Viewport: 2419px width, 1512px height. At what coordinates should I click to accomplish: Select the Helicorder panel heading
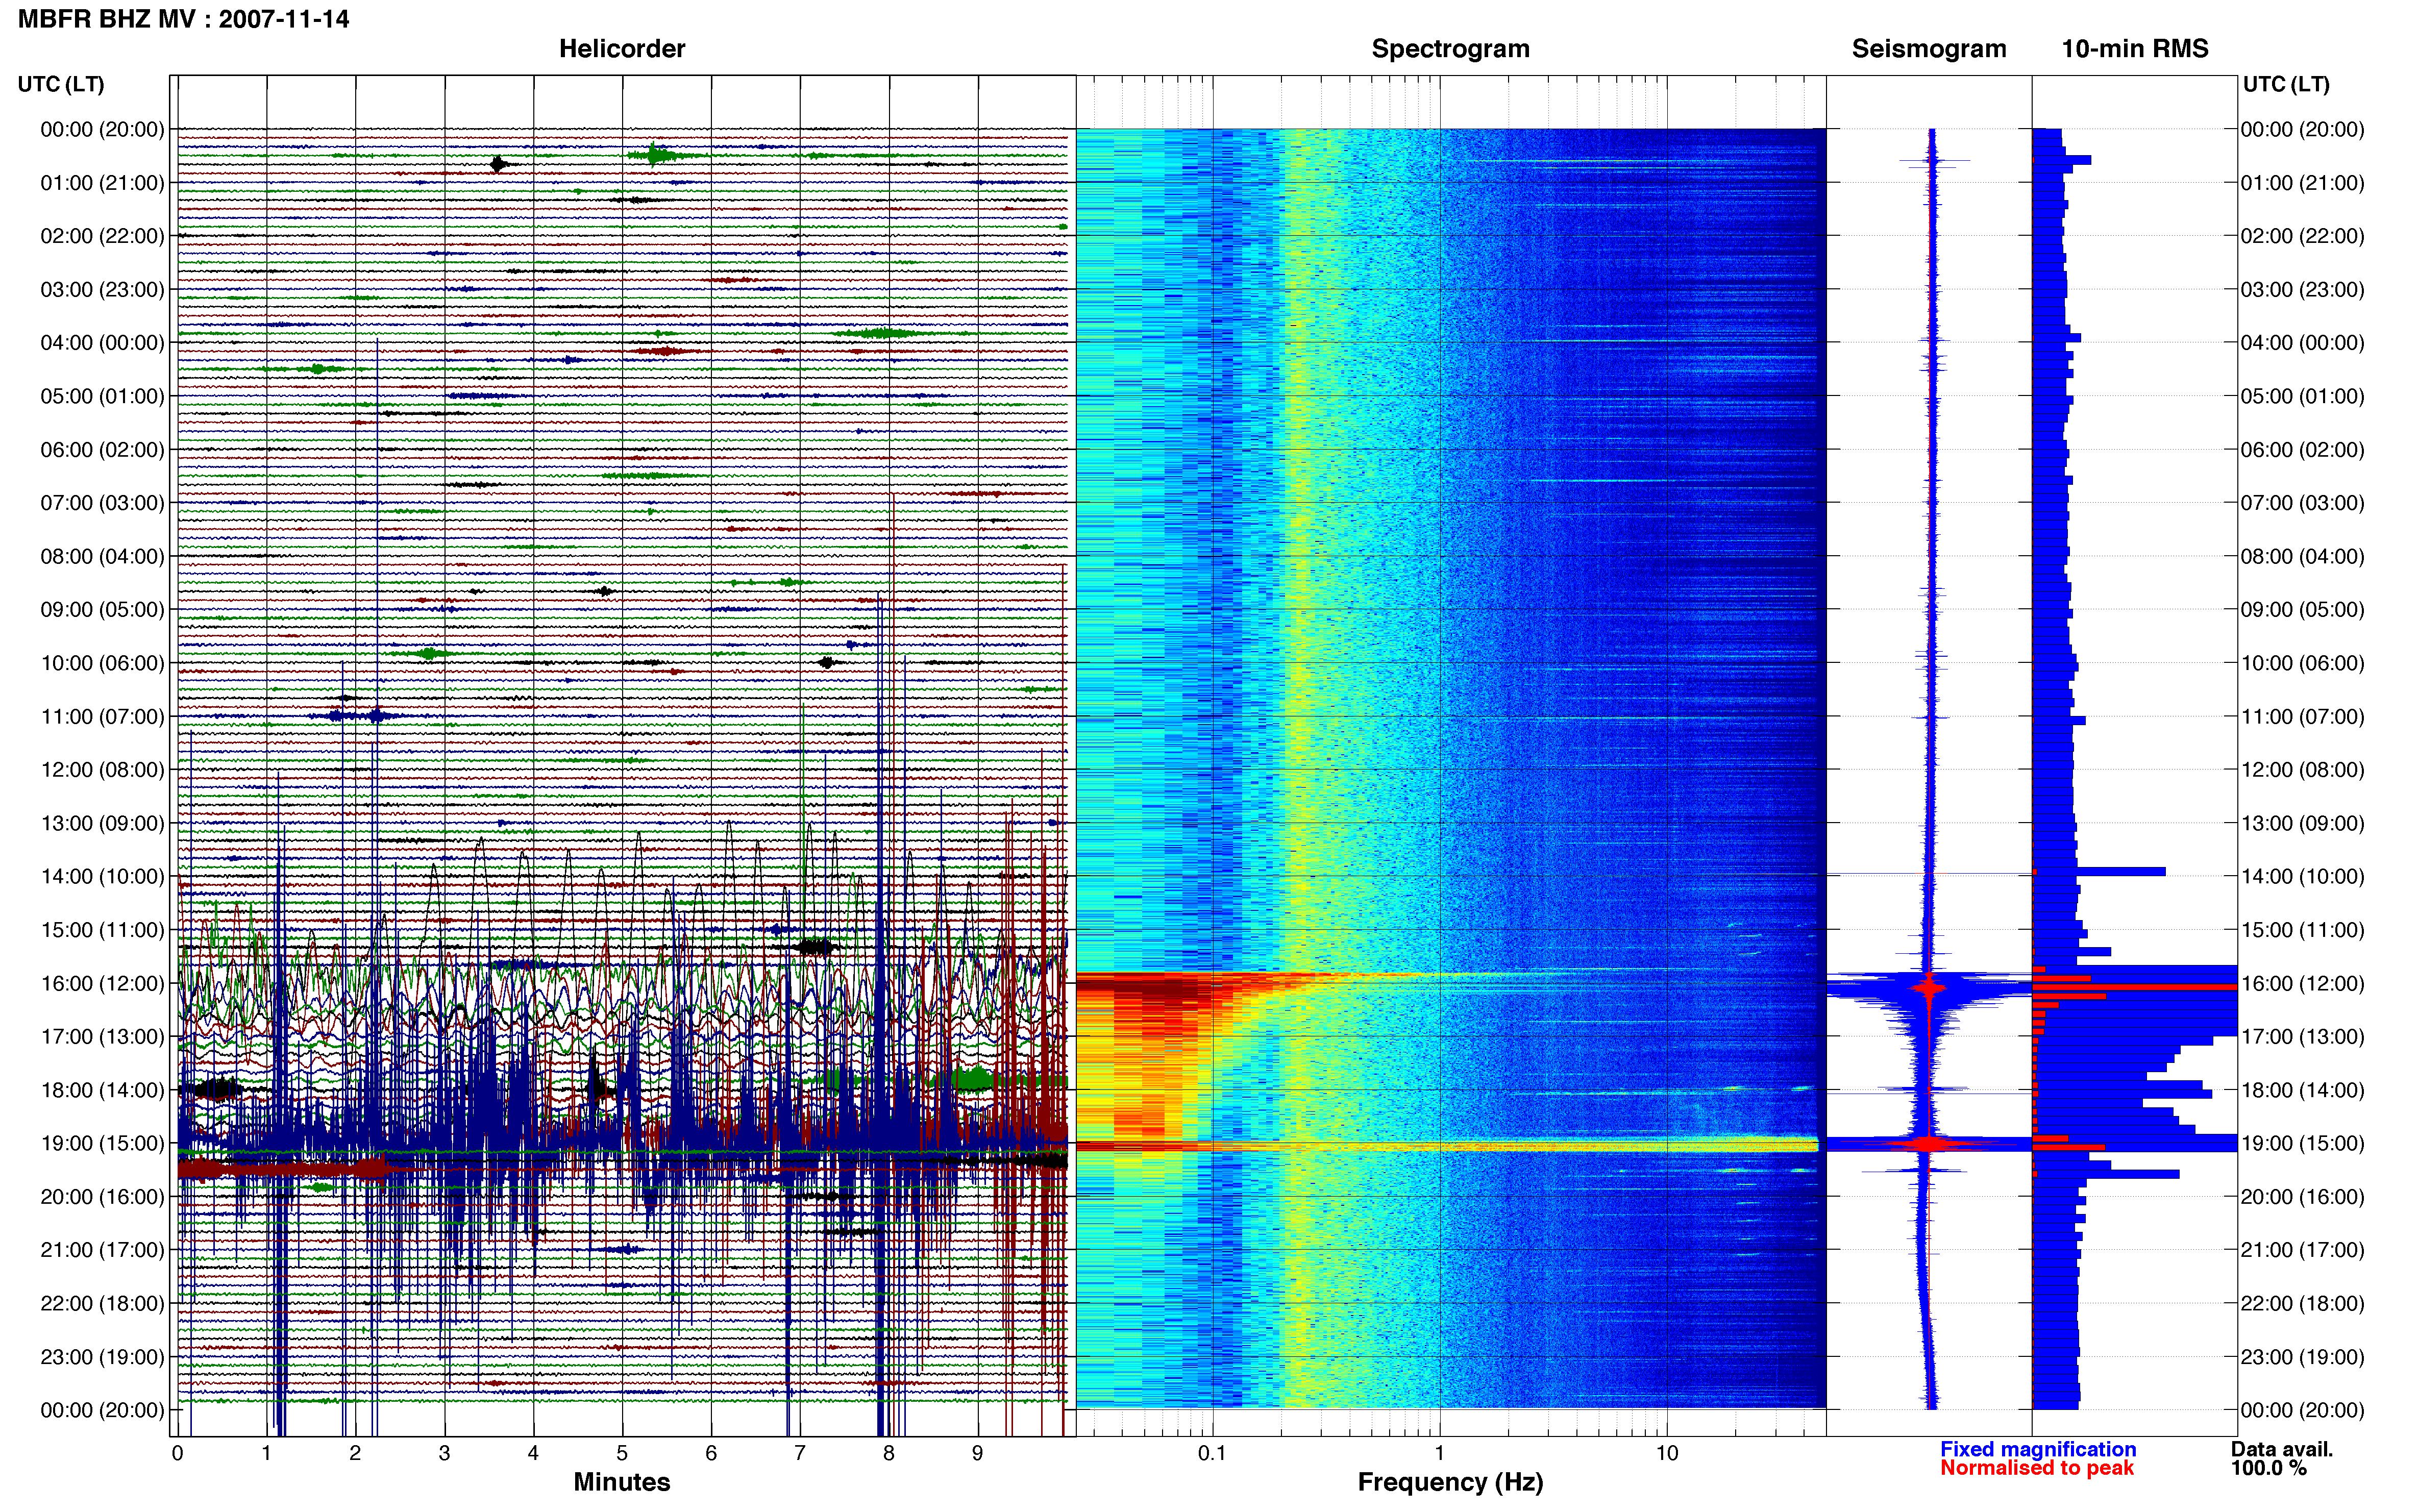[x=622, y=49]
